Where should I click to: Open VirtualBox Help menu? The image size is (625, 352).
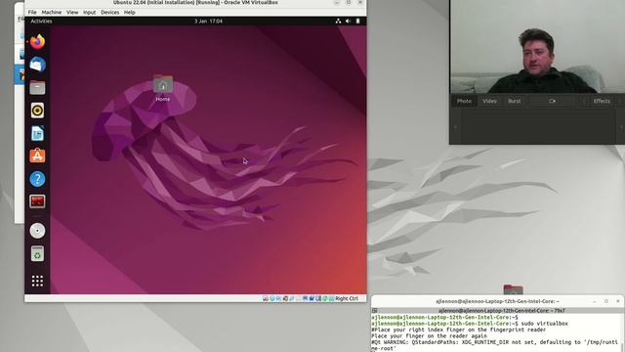[130, 13]
